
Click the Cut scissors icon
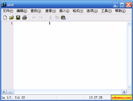point(50,18)
